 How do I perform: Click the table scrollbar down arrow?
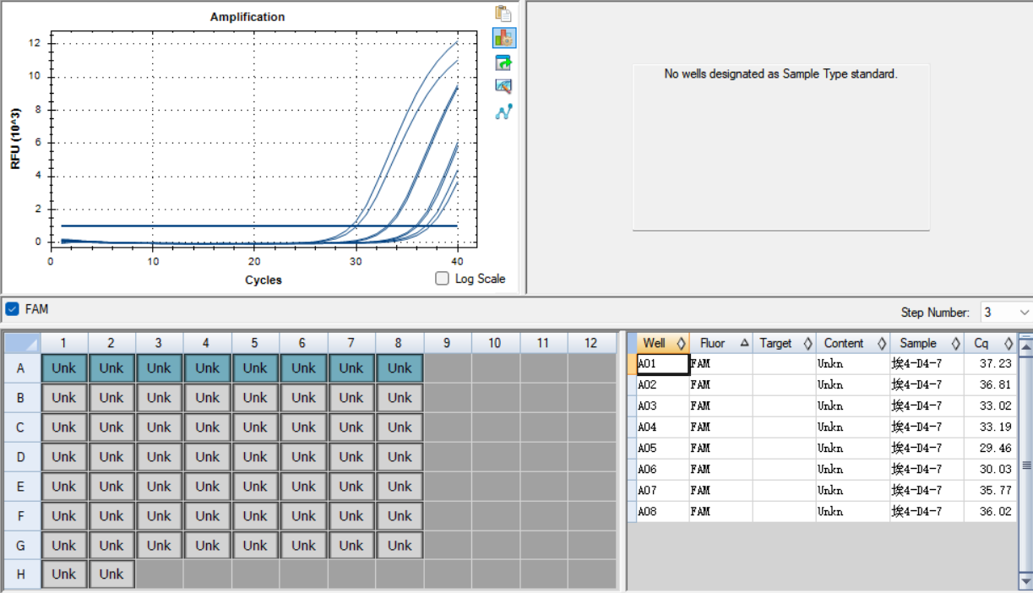[x=1026, y=580]
